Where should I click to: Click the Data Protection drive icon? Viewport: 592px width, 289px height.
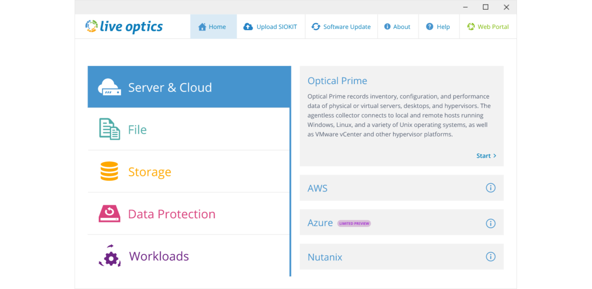point(109,214)
